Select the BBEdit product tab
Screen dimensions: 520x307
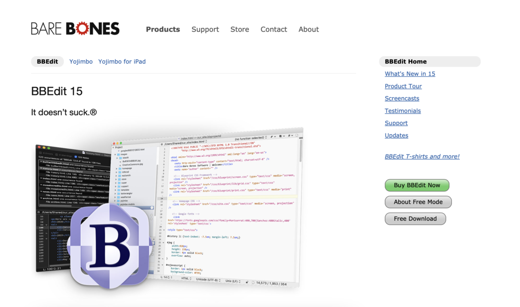point(47,61)
